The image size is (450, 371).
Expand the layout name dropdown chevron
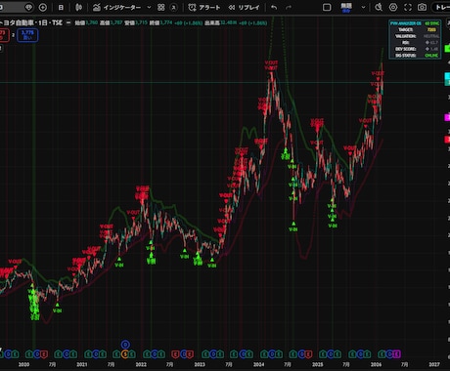pos(363,7)
